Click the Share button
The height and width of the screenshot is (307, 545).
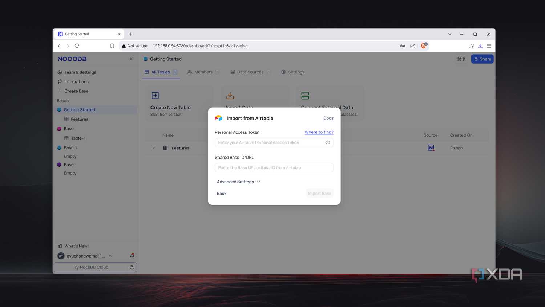tap(482, 59)
